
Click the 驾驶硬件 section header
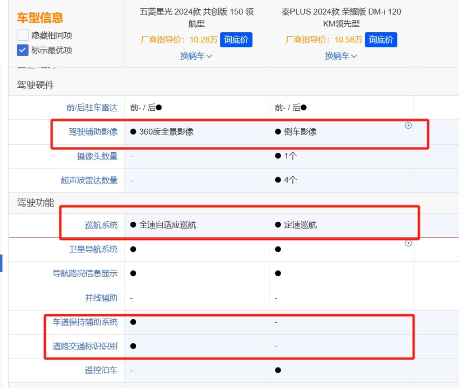(36, 85)
